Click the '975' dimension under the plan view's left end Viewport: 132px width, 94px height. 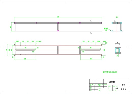point(25,59)
